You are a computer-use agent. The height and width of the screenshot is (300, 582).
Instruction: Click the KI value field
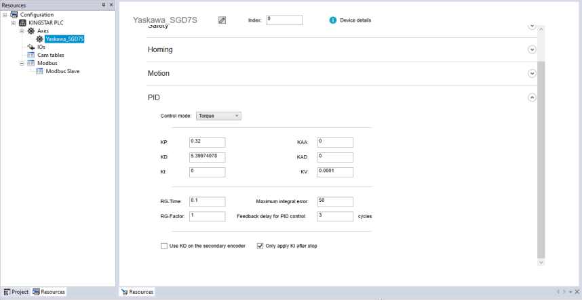click(207, 172)
